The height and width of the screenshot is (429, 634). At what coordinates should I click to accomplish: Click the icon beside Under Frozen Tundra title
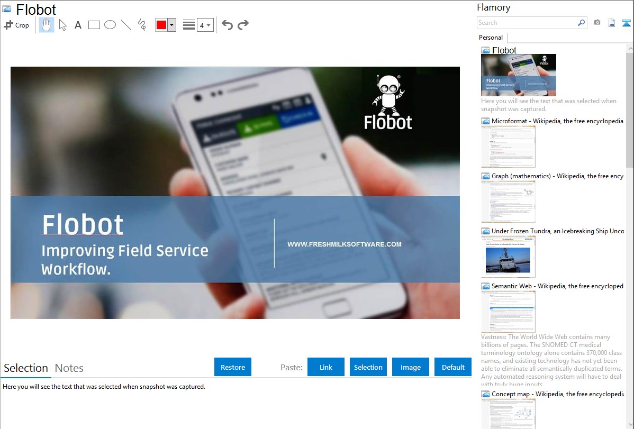tap(485, 231)
